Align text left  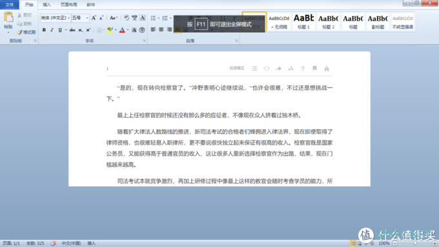coord(153,30)
